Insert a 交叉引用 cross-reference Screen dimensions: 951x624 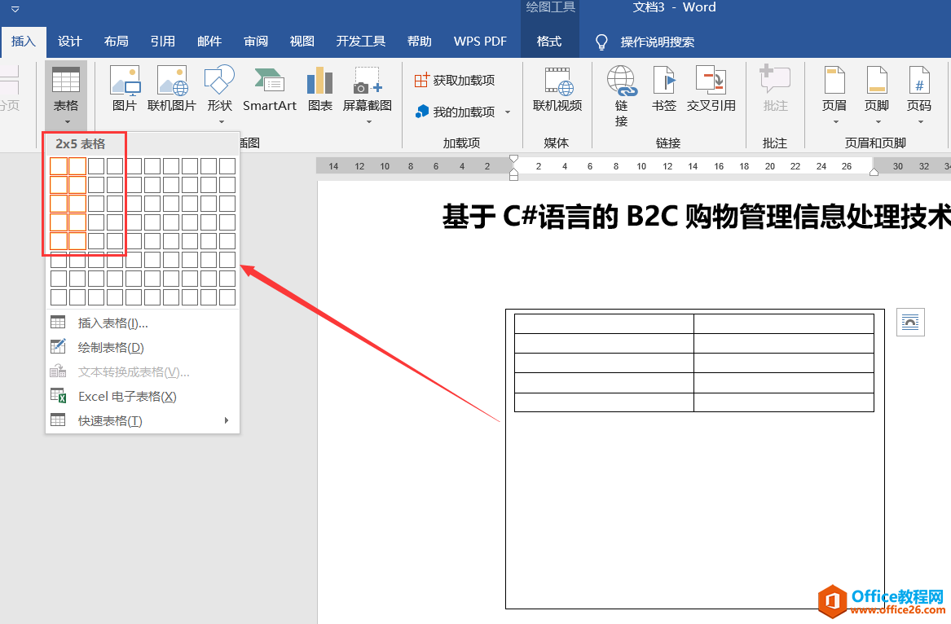(711, 89)
